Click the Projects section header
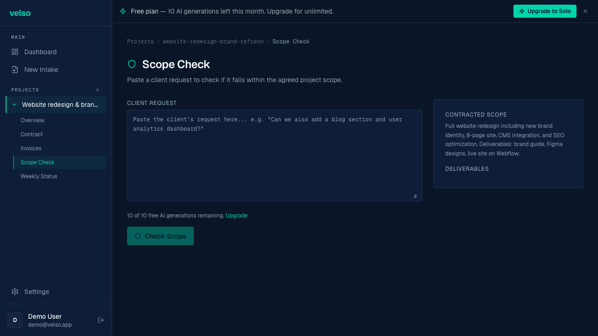 [x=25, y=90]
